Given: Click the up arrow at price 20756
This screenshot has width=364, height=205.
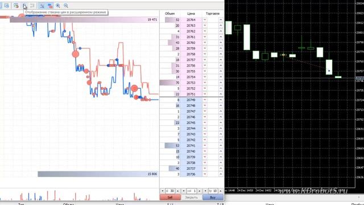Looking at the screenshot, I should coord(221,65).
